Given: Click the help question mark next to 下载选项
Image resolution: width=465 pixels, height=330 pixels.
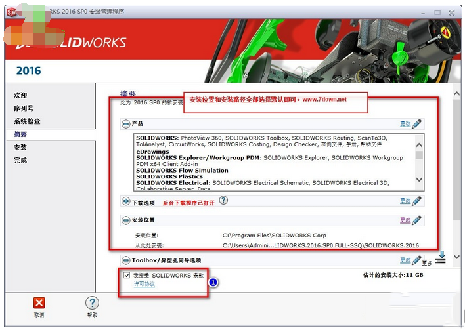Looking at the screenshot, I should pos(223,200).
